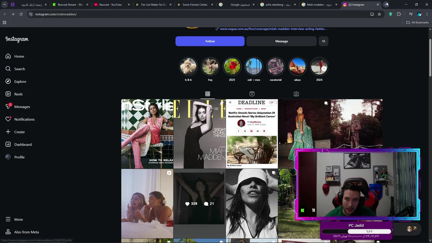432x243 pixels.
Task: Click the Message button
Action: (281, 41)
